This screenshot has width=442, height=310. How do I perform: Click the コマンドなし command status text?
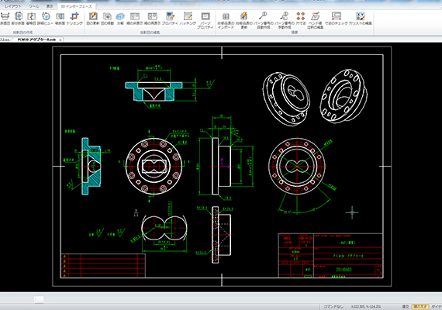[x=333, y=307]
